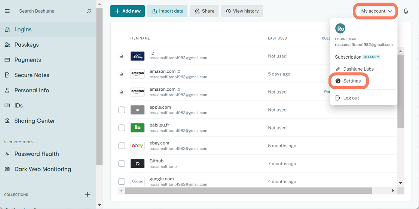Viewport: 419px width, 209px height.
Task: Click the Disney shop logo
Action: tap(137, 56)
